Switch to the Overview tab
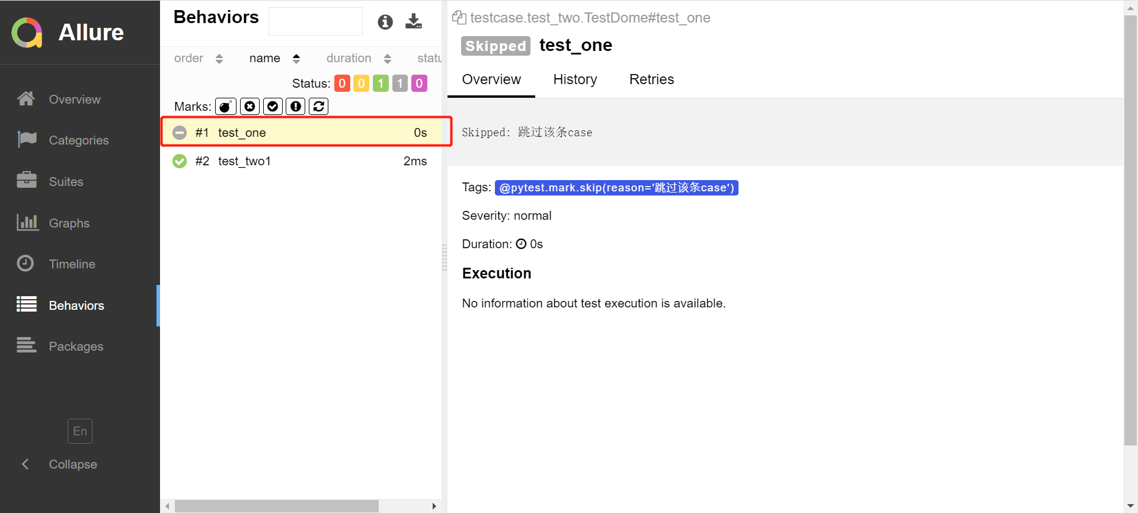 (x=491, y=79)
